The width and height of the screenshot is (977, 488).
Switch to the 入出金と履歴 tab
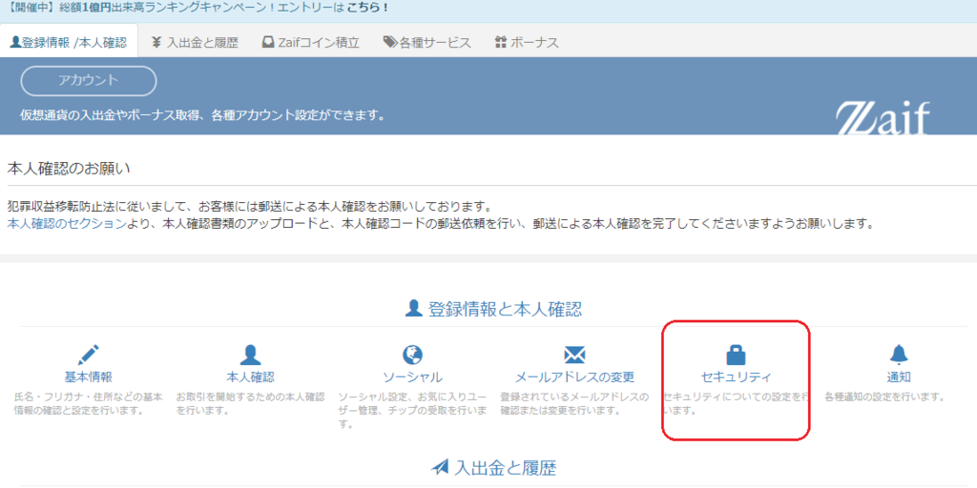pyautogui.click(x=195, y=42)
